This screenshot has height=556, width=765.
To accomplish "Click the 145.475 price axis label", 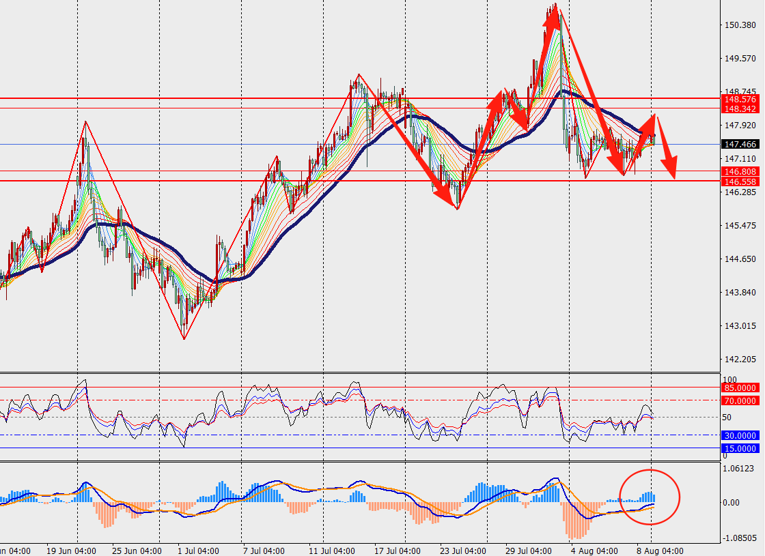I will pyautogui.click(x=740, y=226).
